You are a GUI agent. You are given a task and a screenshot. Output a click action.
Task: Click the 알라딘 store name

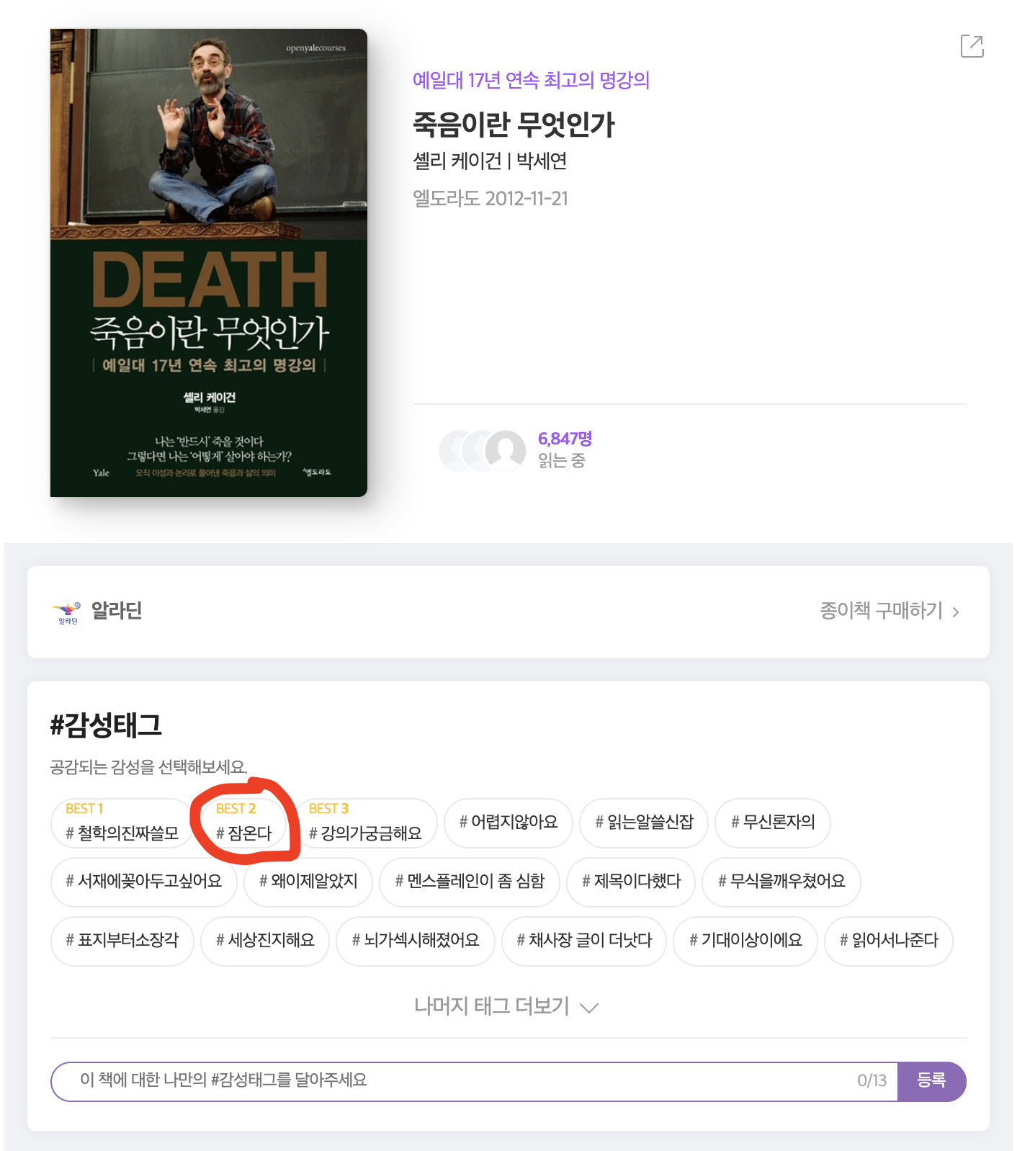click(117, 611)
